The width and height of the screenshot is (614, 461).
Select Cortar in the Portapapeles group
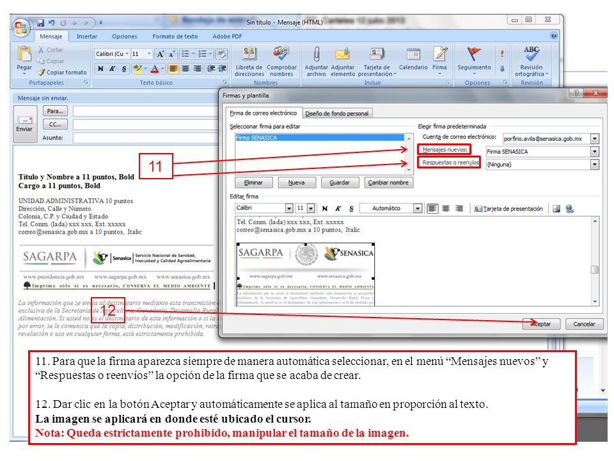(51, 50)
